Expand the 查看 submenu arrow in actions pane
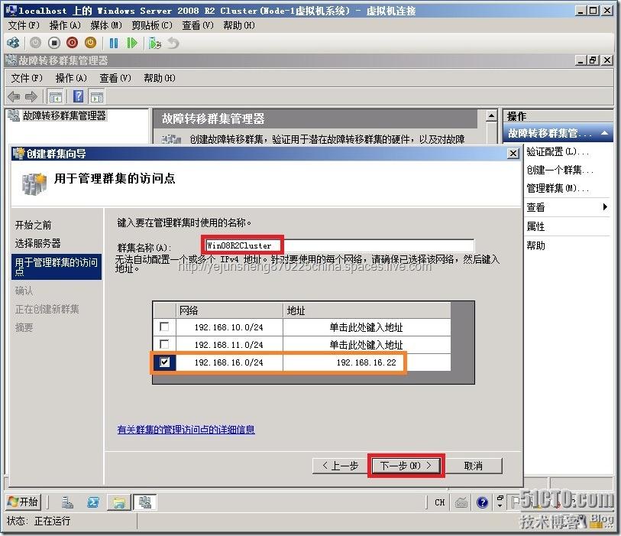The image size is (621, 536). [x=605, y=206]
